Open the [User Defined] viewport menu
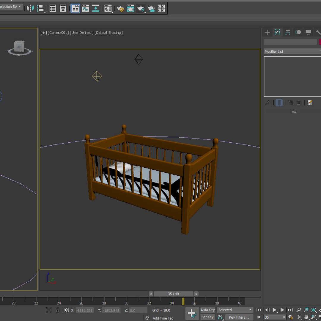The width and height of the screenshot is (321, 321). point(82,33)
